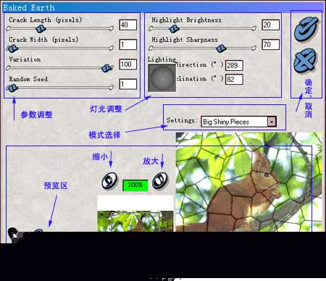Click the green 100% zoom indicator
326x281 pixels.
coord(135,185)
